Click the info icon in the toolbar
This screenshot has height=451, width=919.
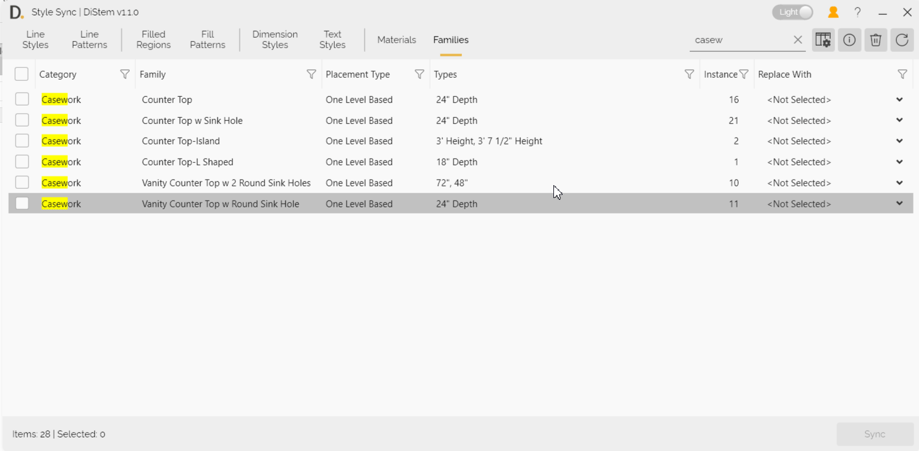[x=849, y=39]
